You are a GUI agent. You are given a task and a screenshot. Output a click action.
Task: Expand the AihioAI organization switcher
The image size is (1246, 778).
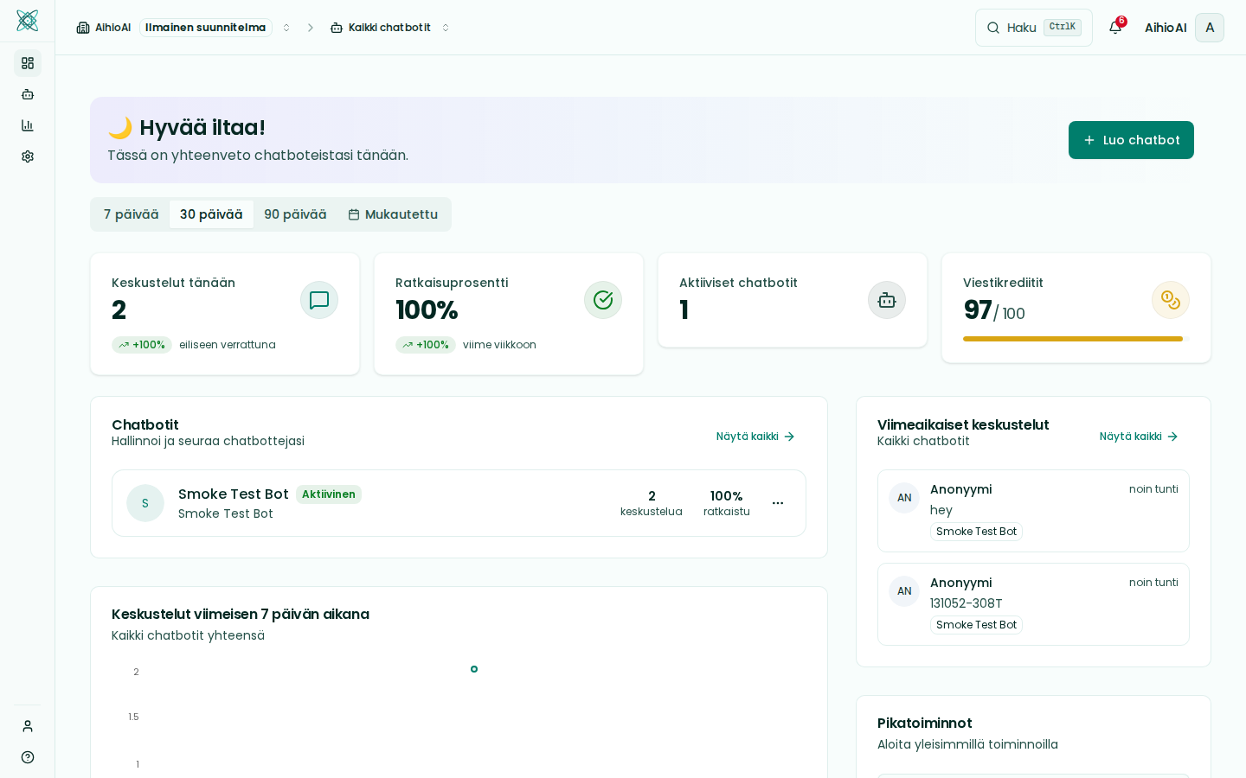[x=286, y=28]
